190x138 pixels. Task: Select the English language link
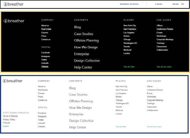pos(6,126)
